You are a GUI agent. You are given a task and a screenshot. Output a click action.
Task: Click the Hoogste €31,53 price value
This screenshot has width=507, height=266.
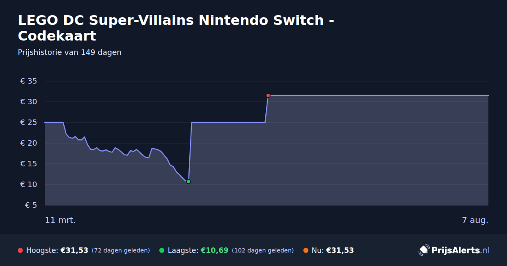tap(74, 250)
